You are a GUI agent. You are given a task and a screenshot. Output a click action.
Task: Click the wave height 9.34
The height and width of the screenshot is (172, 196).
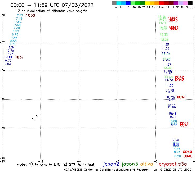[11, 47]
